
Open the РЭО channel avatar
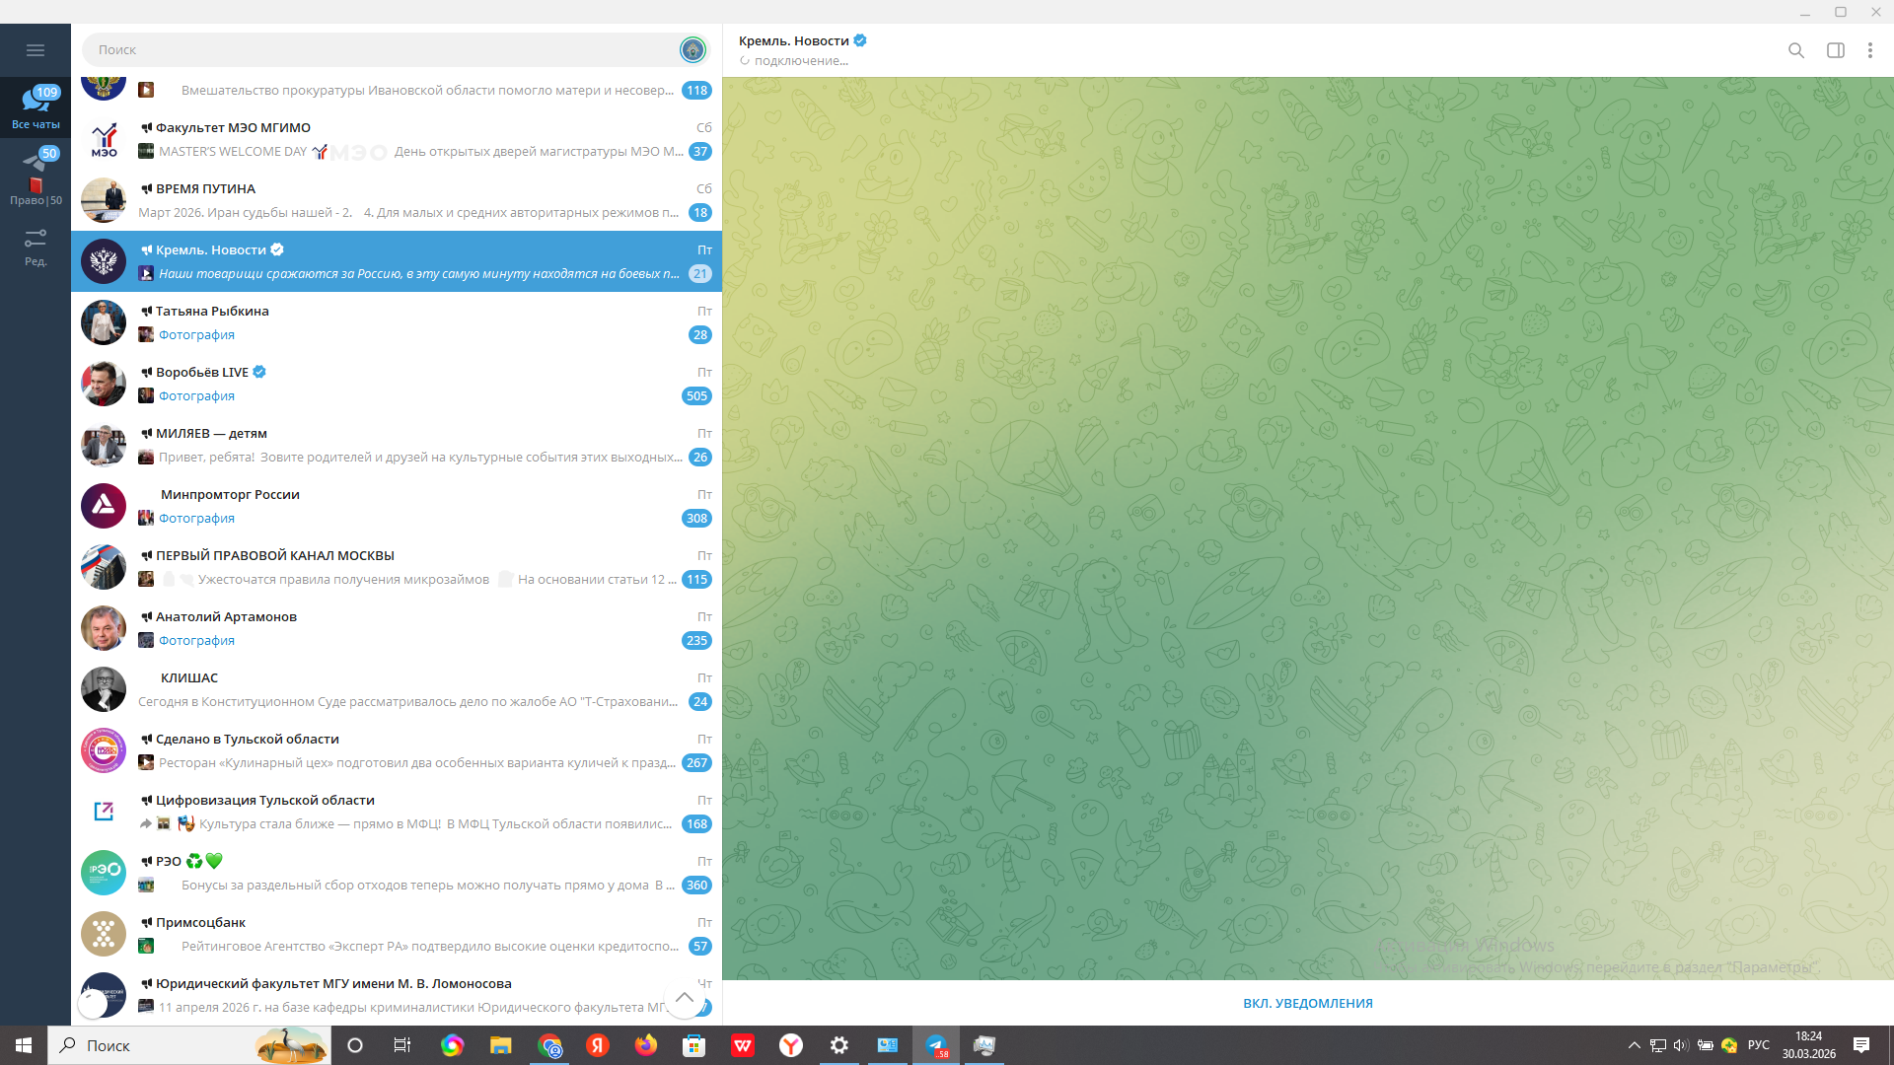104,873
